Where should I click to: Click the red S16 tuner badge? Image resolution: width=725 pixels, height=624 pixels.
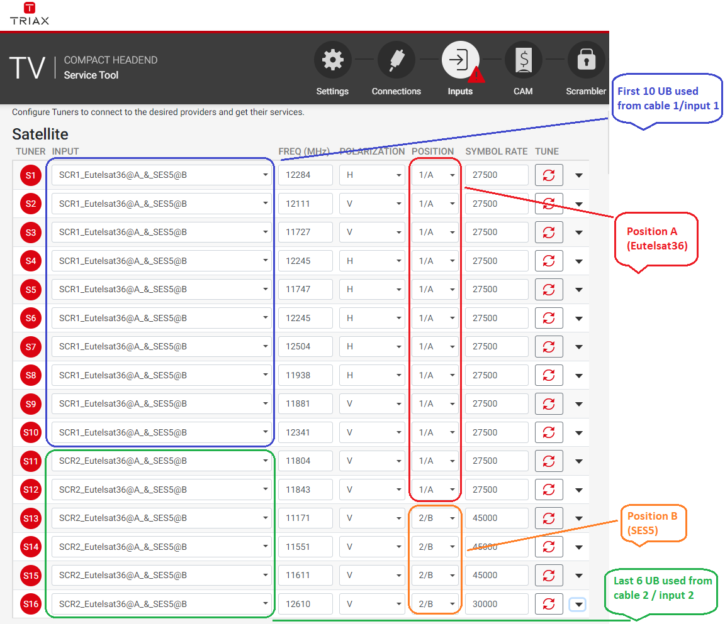pyautogui.click(x=30, y=604)
